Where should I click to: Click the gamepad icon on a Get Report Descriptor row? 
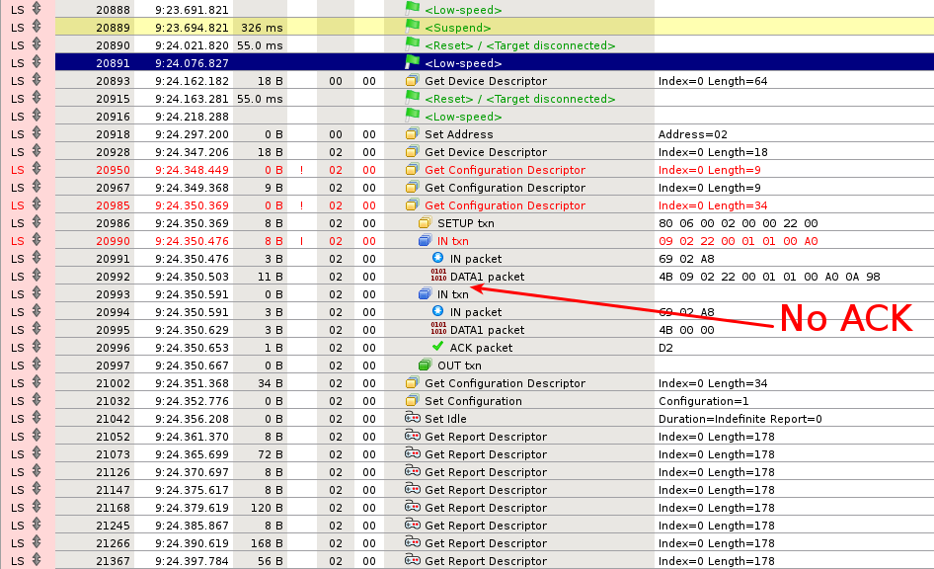(413, 437)
